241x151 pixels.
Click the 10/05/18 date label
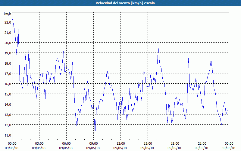229,148
